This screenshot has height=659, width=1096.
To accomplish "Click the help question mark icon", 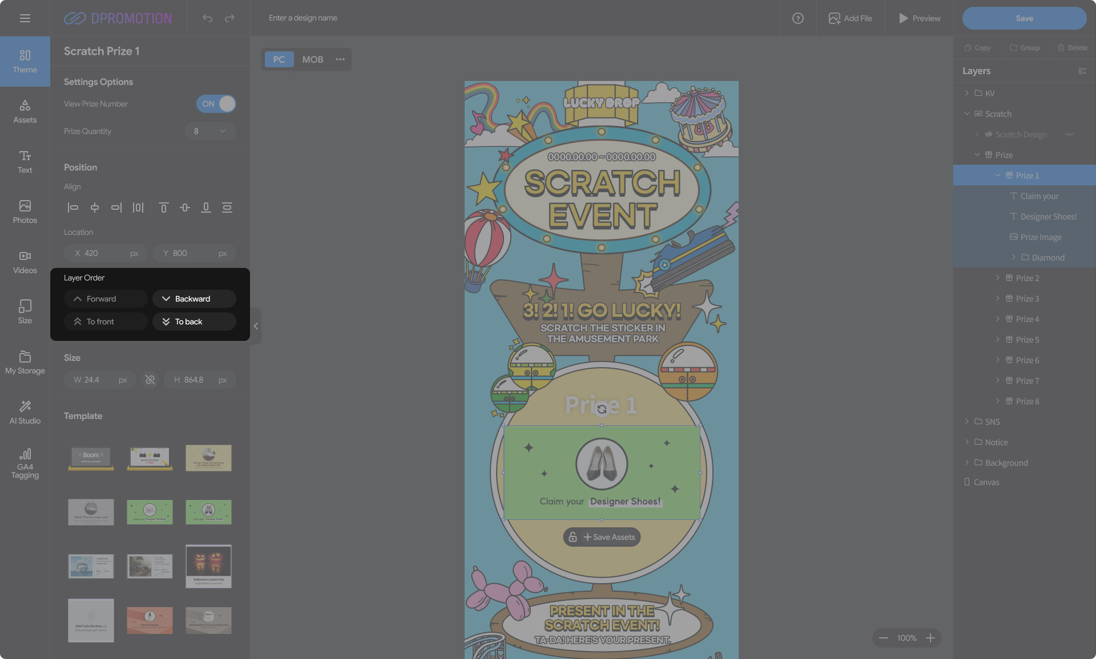I will click(797, 18).
